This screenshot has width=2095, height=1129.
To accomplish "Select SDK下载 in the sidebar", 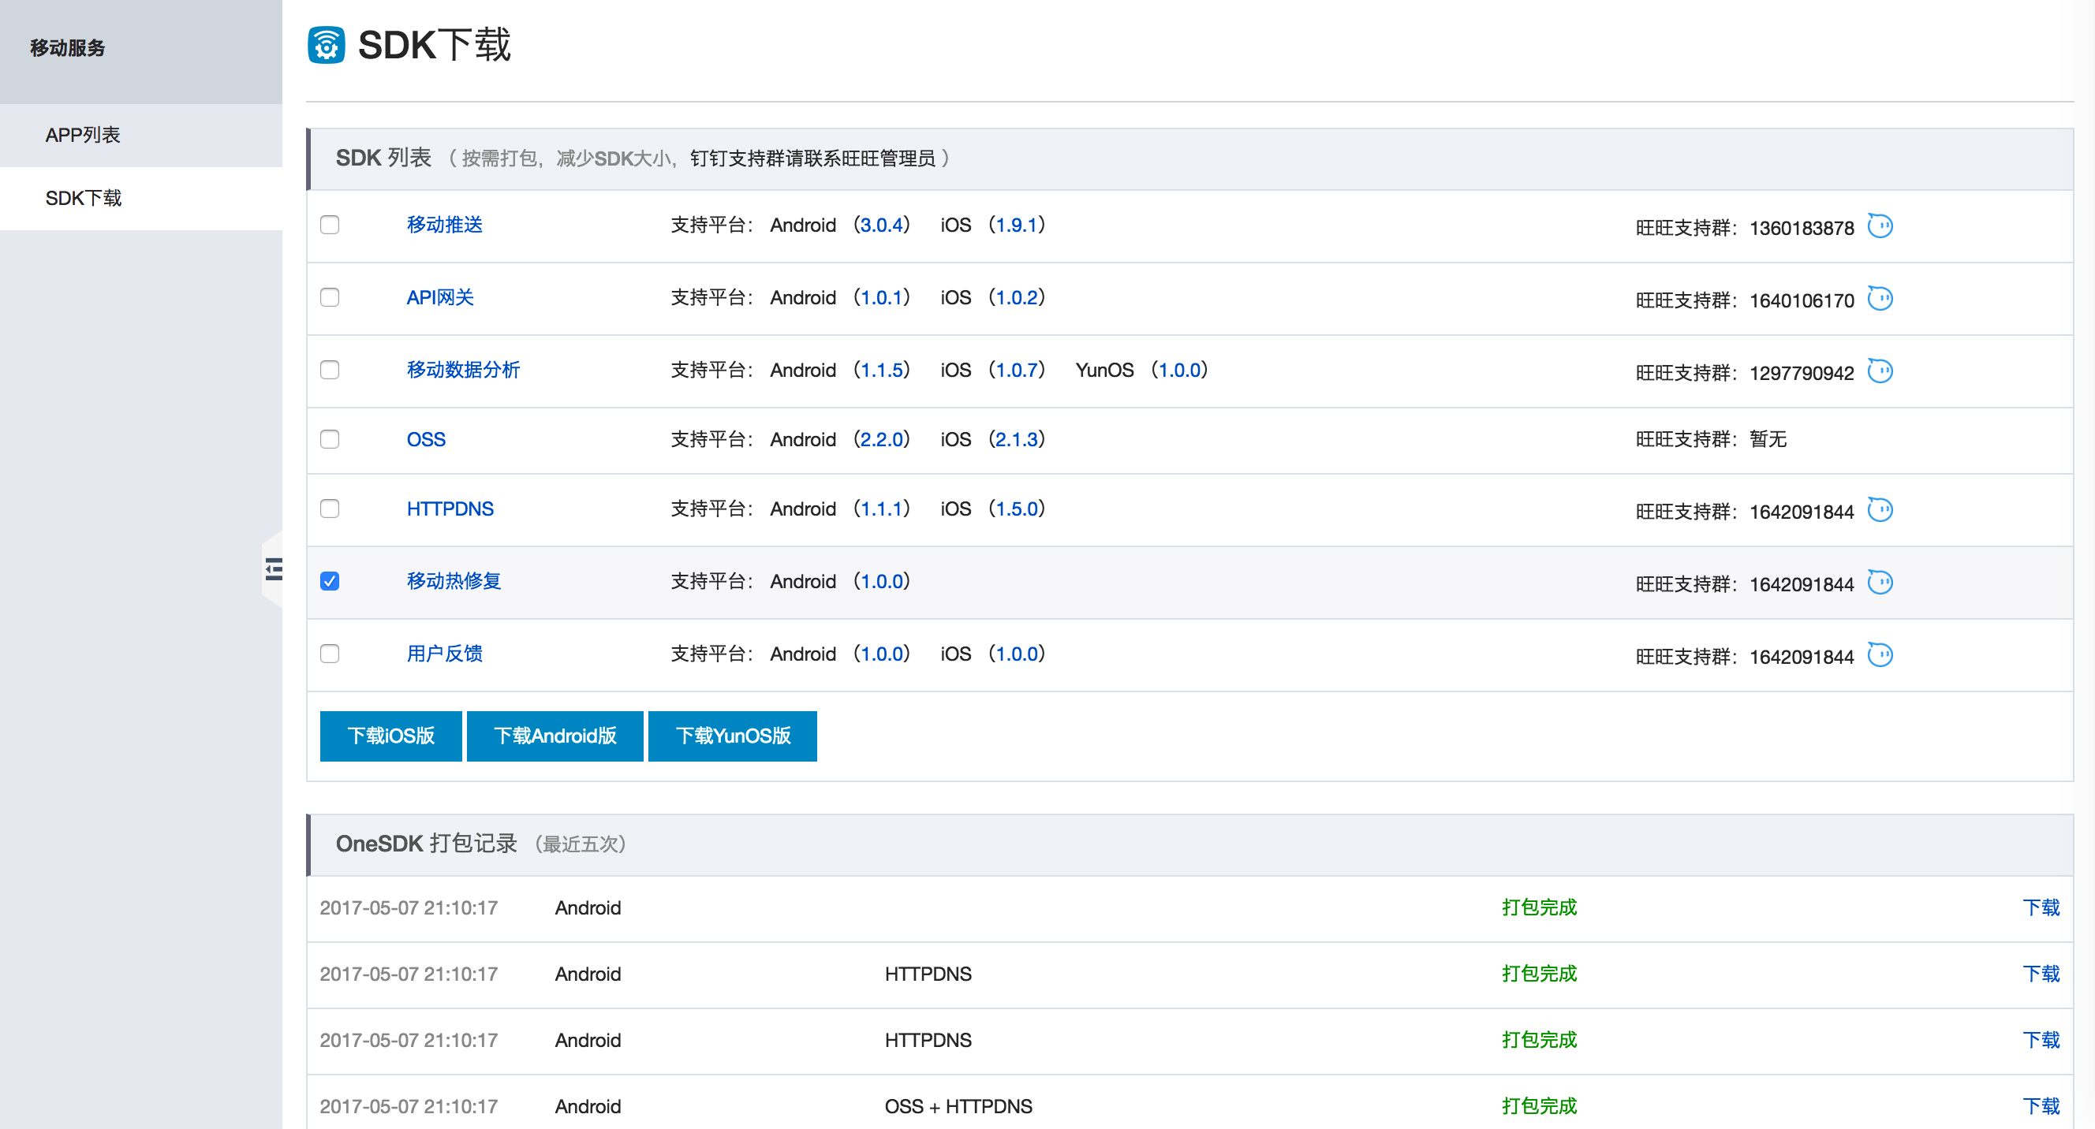I will (x=83, y=198).
